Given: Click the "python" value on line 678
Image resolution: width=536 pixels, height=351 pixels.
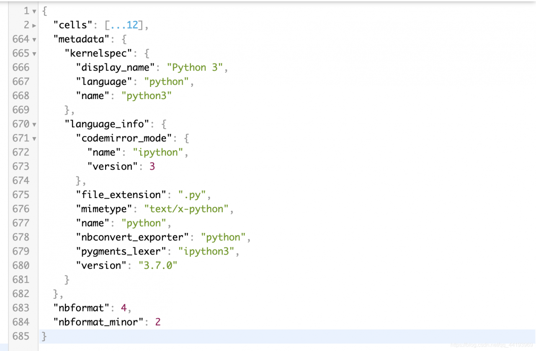Looking at the screenshot, I should pyautogui.click(x=223, y=237).
